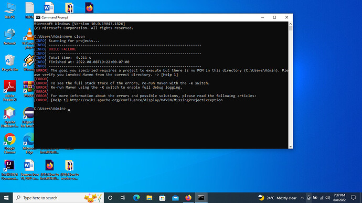
Task: Select the Apache NetBeans desktop icon
Action: coord(9,117)
